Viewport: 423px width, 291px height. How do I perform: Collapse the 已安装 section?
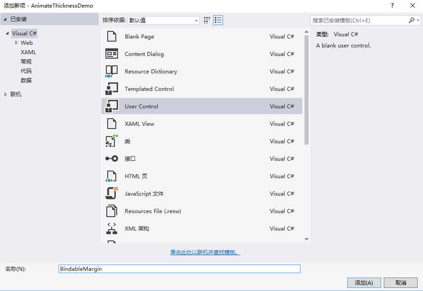pyautogui.click(x=5, y=19)
